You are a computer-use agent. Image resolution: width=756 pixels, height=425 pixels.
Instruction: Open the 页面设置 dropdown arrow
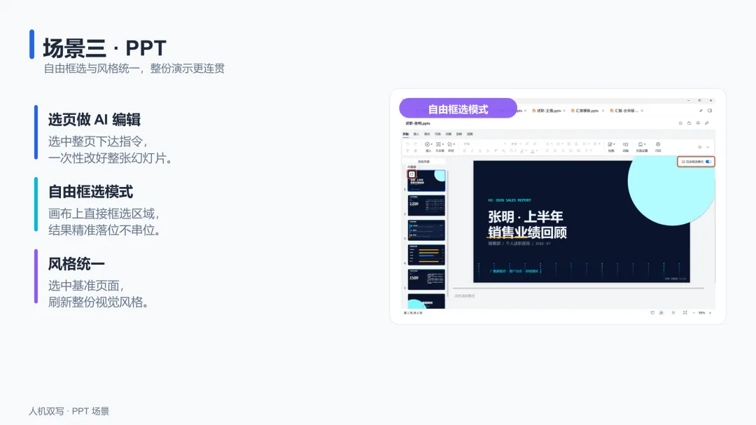pos(645,144)
